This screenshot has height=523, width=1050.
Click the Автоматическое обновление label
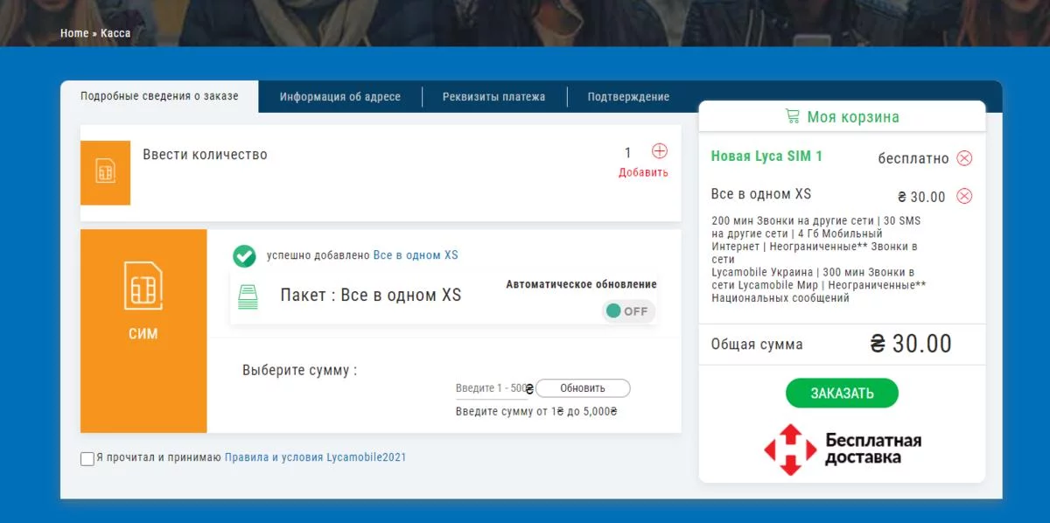[x=581, y=284]
